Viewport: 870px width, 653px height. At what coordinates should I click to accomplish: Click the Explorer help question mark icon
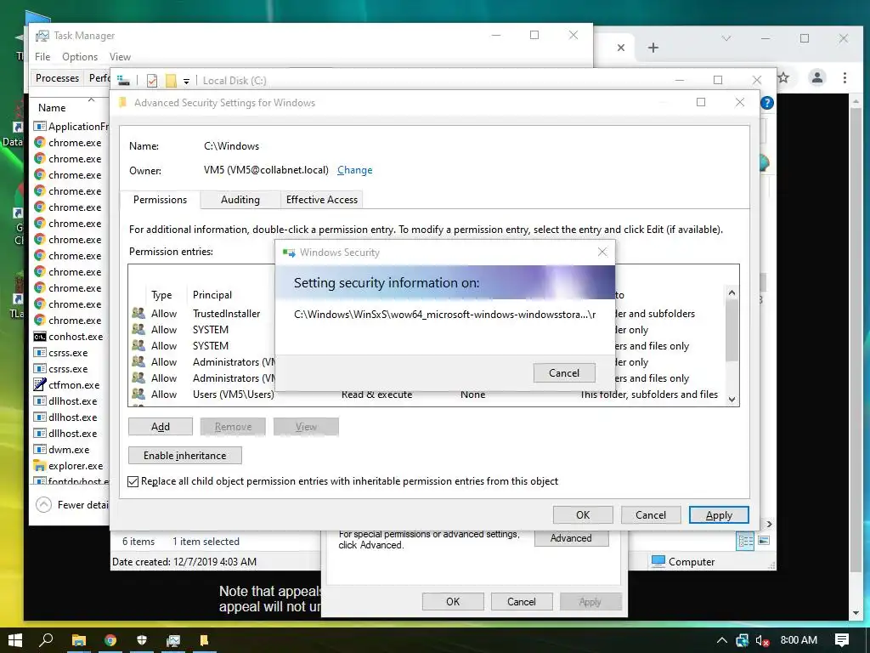click(x=767, y=103)
